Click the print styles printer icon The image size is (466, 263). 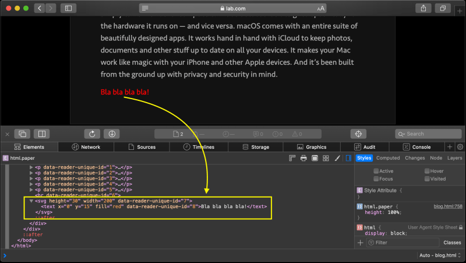point(303,158)
